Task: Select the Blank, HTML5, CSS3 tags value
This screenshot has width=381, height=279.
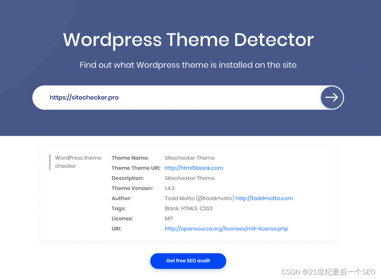Action: (189, 209)
